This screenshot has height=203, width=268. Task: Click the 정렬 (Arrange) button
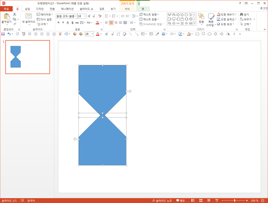click(201, 19)
